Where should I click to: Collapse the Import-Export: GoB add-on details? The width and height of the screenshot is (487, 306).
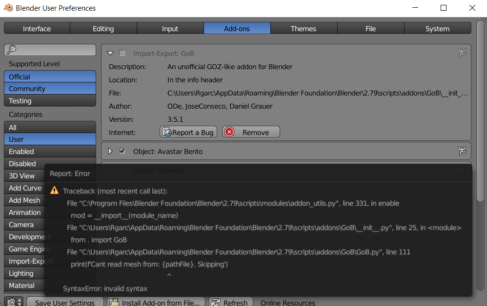click(x=110, y=53)
